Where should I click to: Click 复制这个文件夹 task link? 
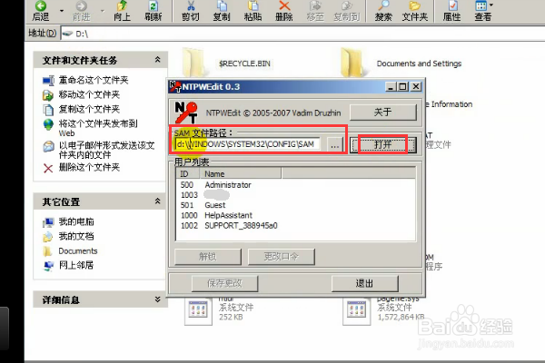coord(89,109)
